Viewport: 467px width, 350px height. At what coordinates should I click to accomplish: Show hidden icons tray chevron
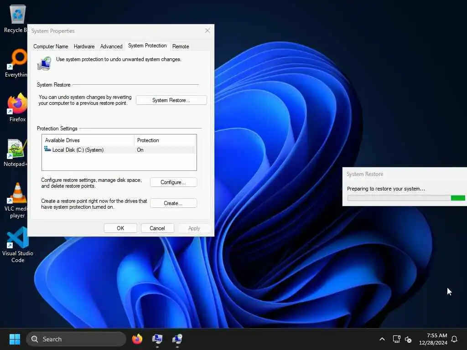(x=382, y=339)
